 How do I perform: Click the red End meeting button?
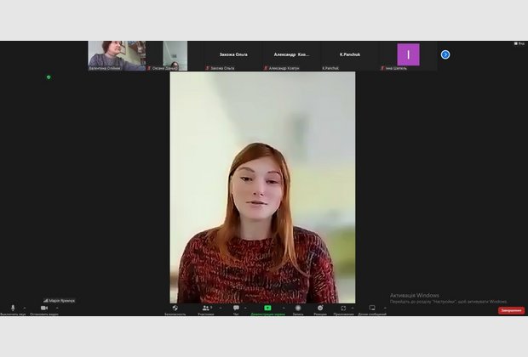tap(511, 310)
